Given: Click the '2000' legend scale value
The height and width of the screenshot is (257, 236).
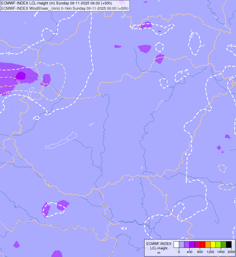Looking at the screenshot, I should [232, 252].
